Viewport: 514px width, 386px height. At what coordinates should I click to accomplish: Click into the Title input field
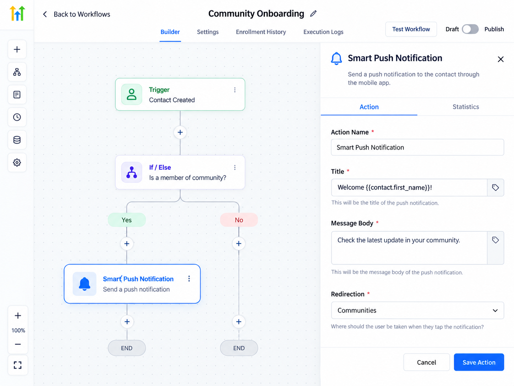click(x=409, y=187)
